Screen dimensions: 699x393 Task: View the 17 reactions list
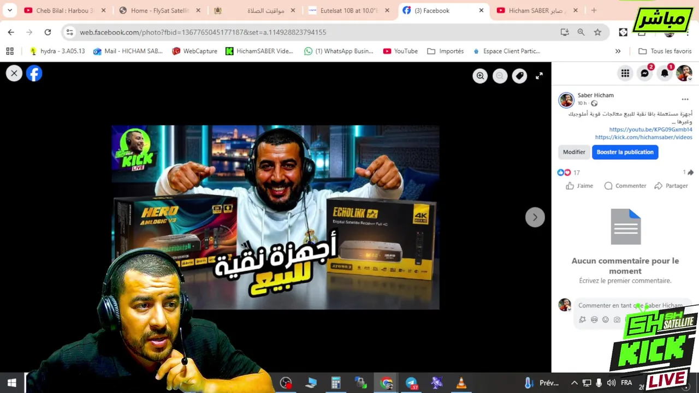coord(568,172)
